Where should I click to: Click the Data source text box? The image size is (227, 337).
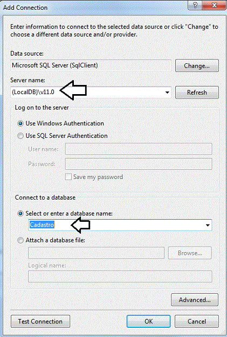point(91,65)
